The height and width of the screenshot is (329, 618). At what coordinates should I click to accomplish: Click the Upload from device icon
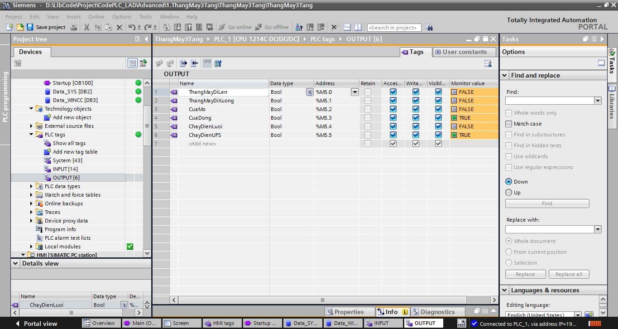click(188, 27)
